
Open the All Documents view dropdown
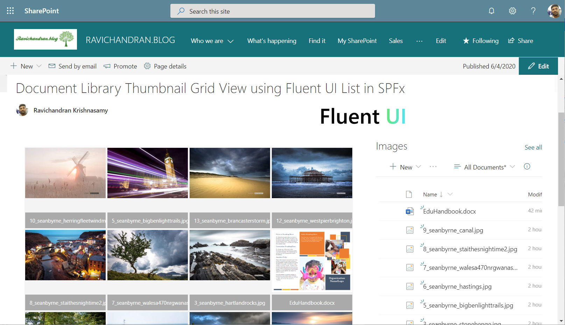[485, 167]
